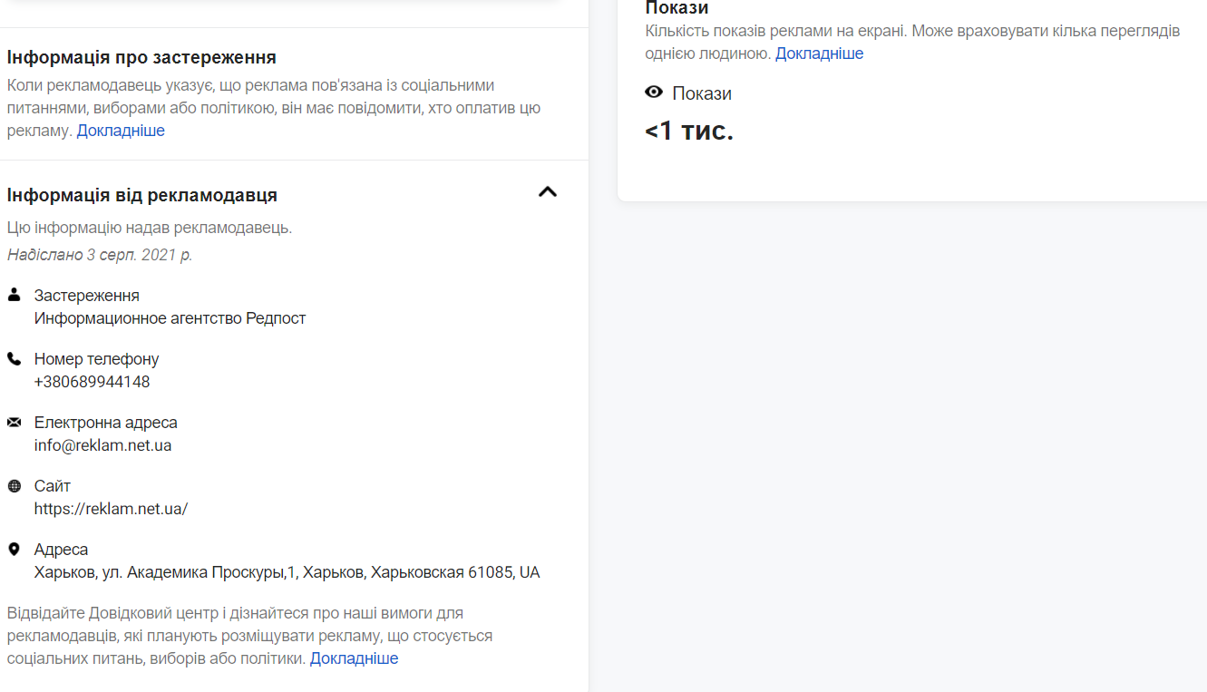Click the person icon beside Застереження
The height and width of the screenshot is (692, 1207).
[x=14, y=295]
